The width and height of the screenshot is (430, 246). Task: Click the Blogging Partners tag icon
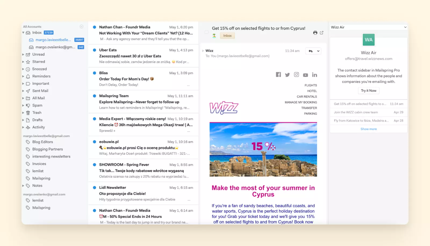point(28,149)
